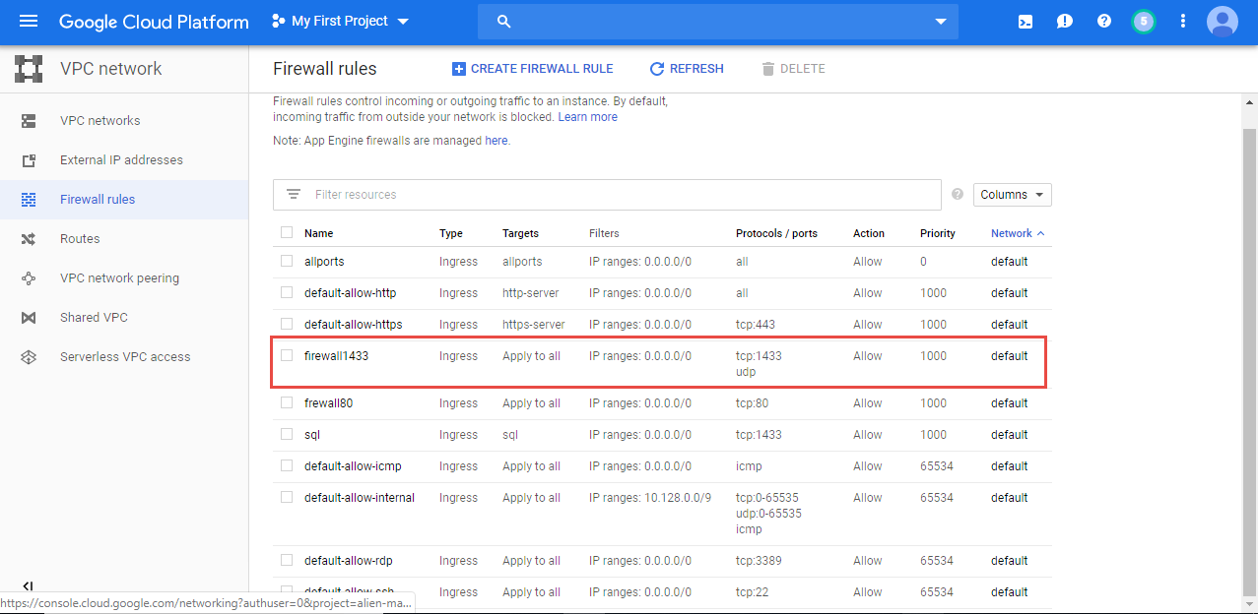Click CREATE FIREWALL RULE
Viewport: 1258px width, 614px height.
[x=533, y=68]
